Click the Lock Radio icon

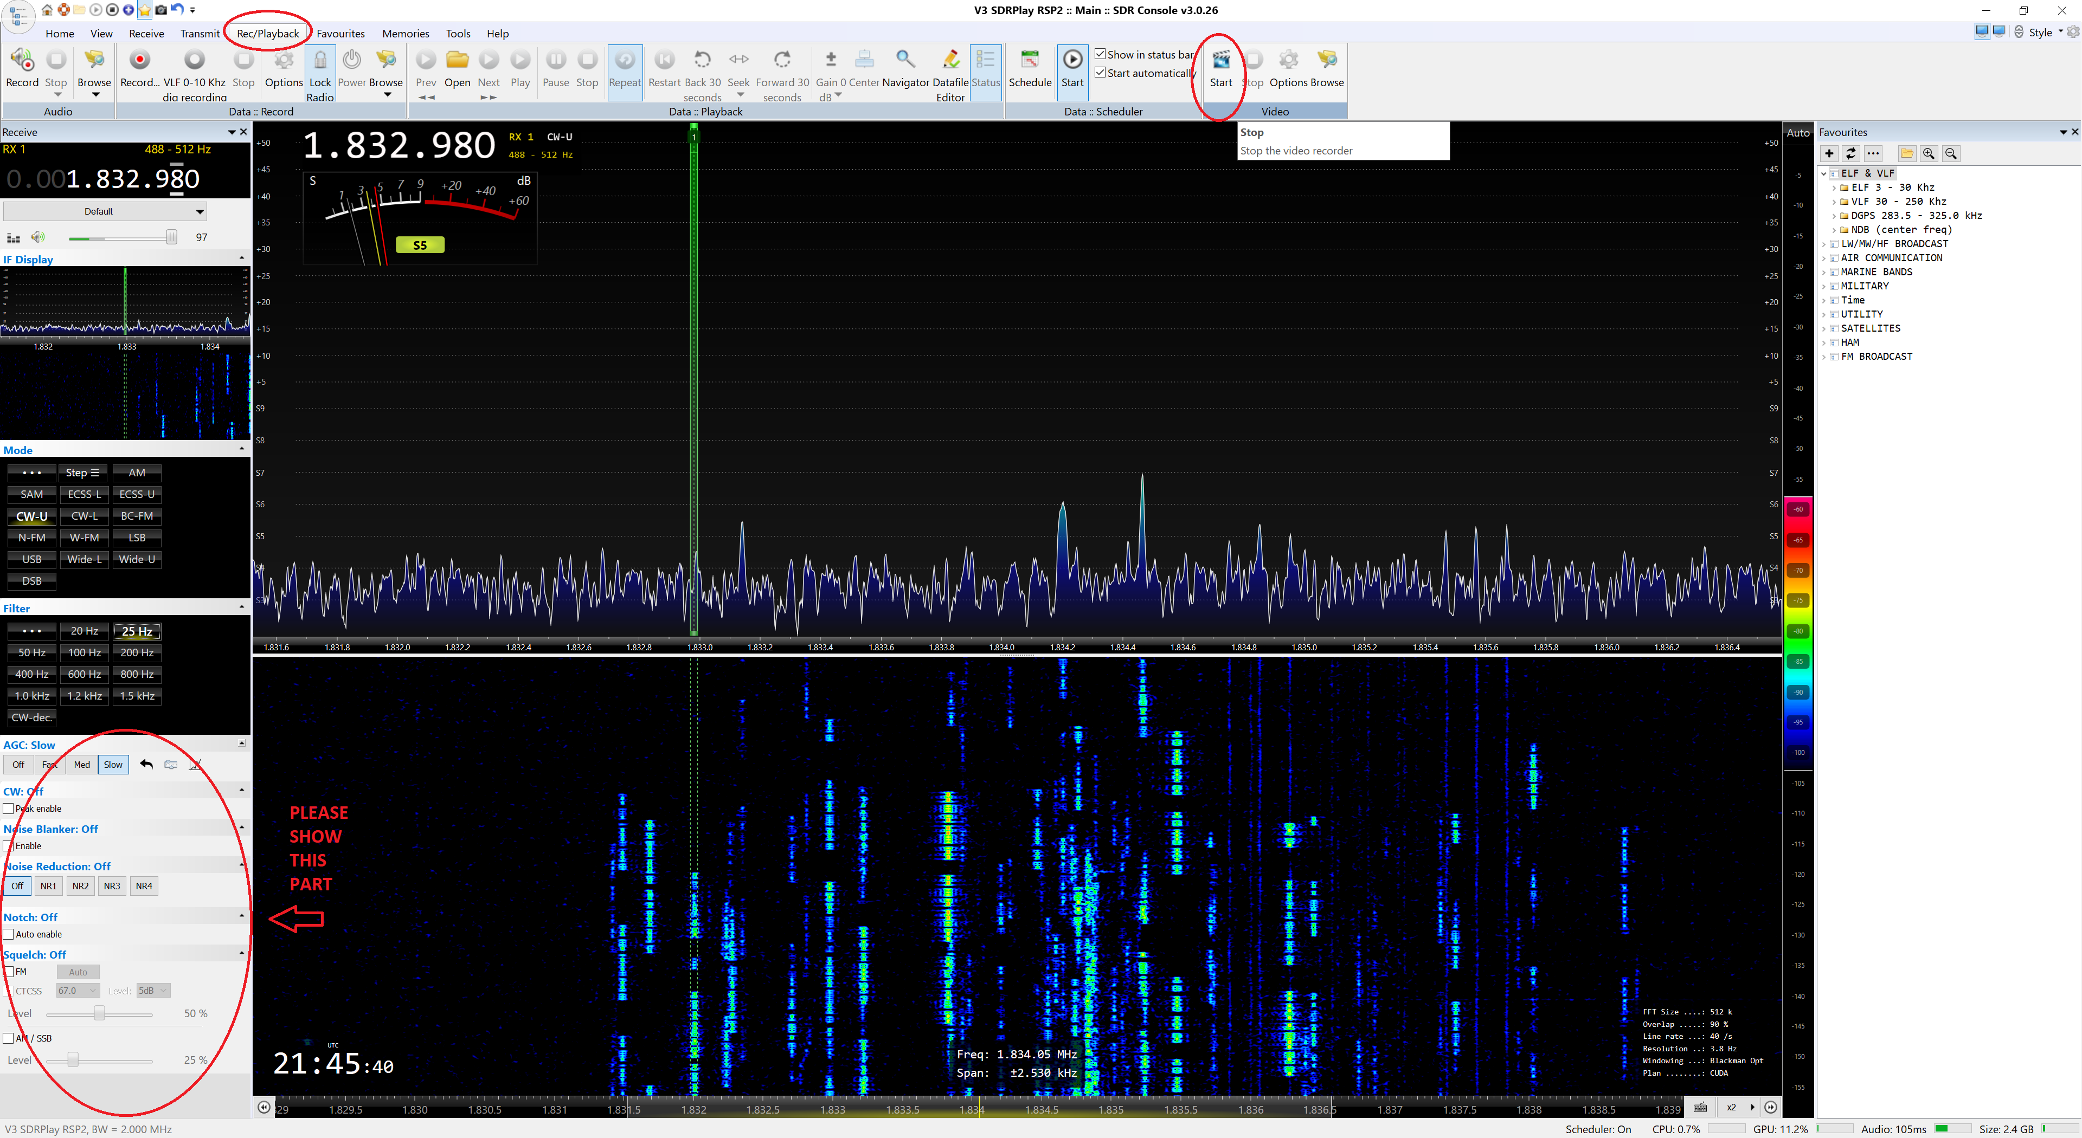click(x=320, y=61)
